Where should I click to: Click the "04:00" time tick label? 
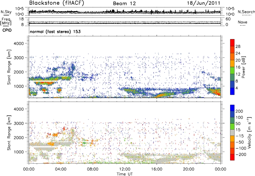click(x=61, y=169)
